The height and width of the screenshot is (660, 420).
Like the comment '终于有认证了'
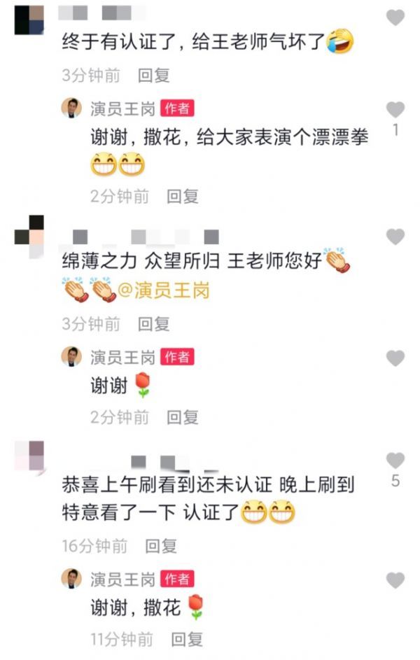point(395,18)
